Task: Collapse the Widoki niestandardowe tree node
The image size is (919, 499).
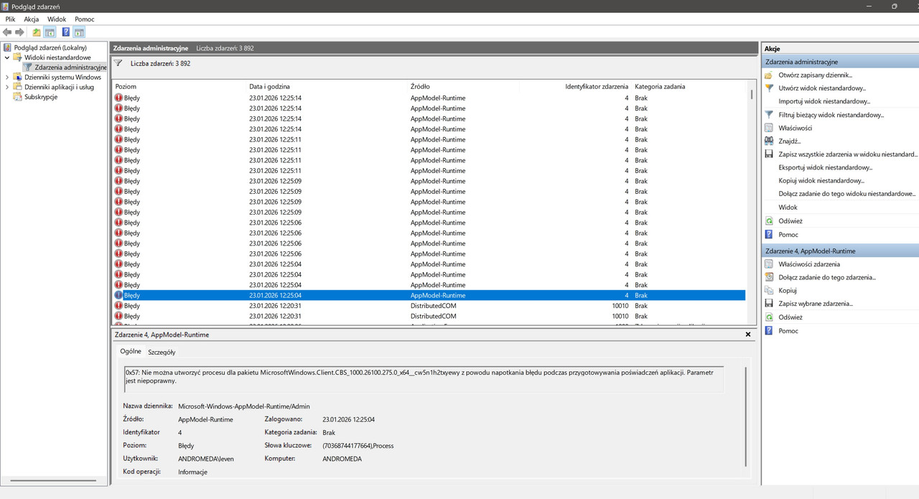Action: (7, 57)
